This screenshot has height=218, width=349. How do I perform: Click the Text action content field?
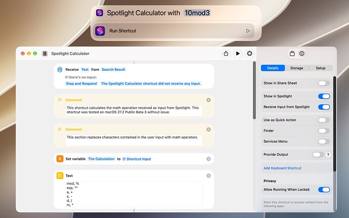tap(134, 194)
